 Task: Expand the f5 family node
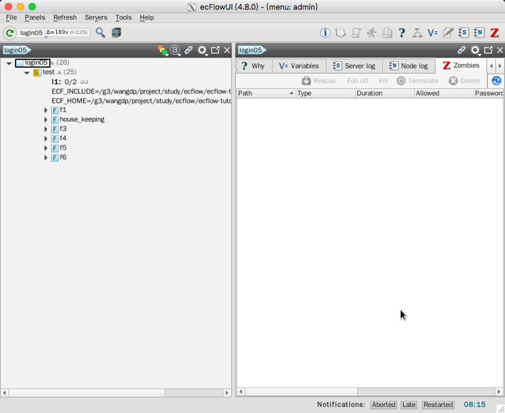coord(46,148)
